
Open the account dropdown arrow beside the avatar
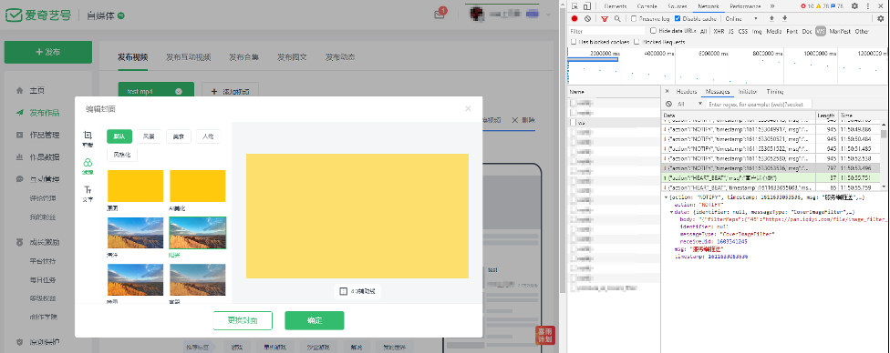tap(548, 15)
